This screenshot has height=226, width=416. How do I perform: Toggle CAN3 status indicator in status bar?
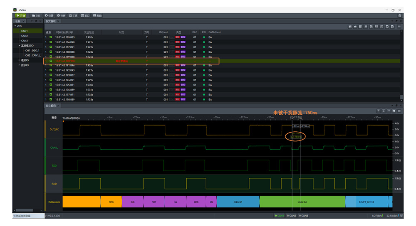point(304,216)
